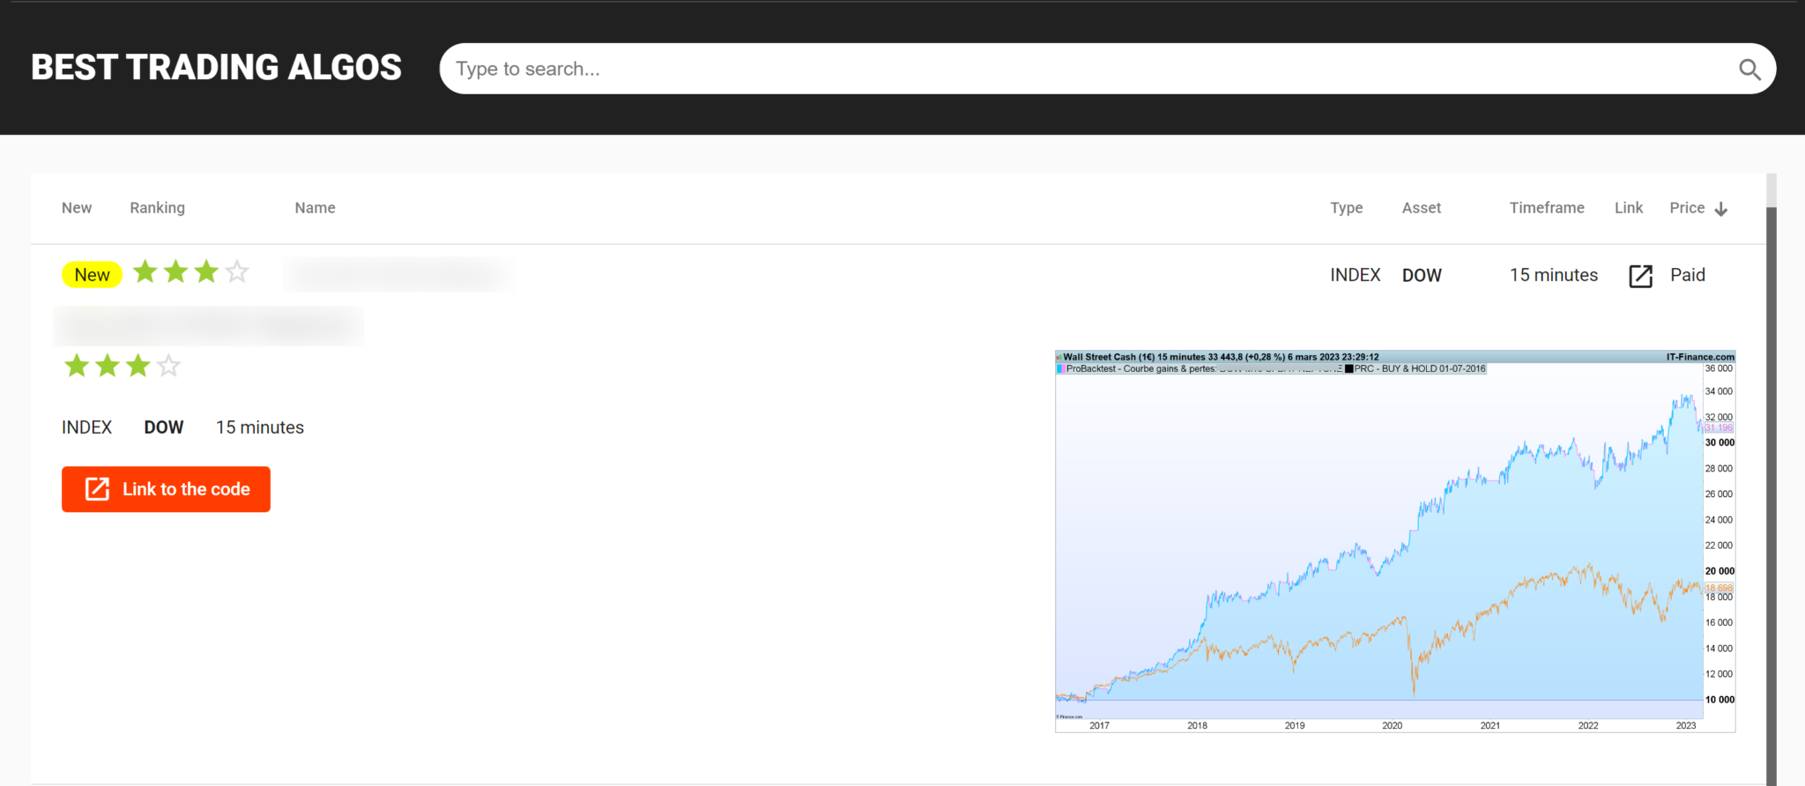Sort by the Type column header
This screenshot has width=1805, height=786.
[x=1346, y=208]
